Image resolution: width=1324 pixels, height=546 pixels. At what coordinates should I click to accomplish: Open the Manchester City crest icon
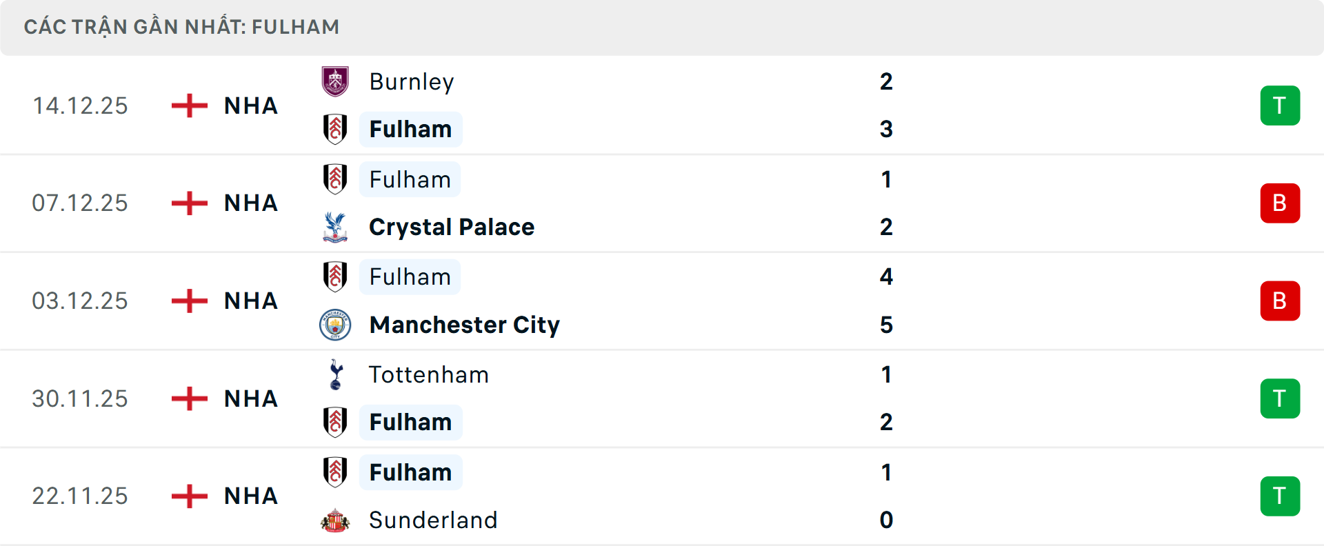click(x=335, y=325)
